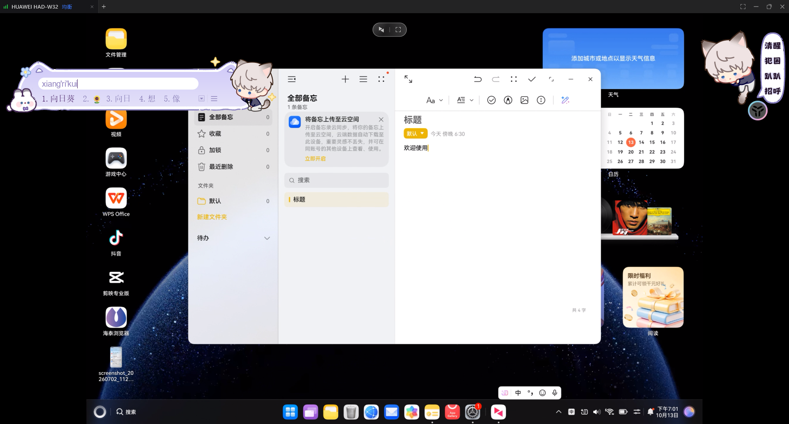Open the 默认 folder in sidebar
This screenshot has width=789, height=424.
point(233,201)
